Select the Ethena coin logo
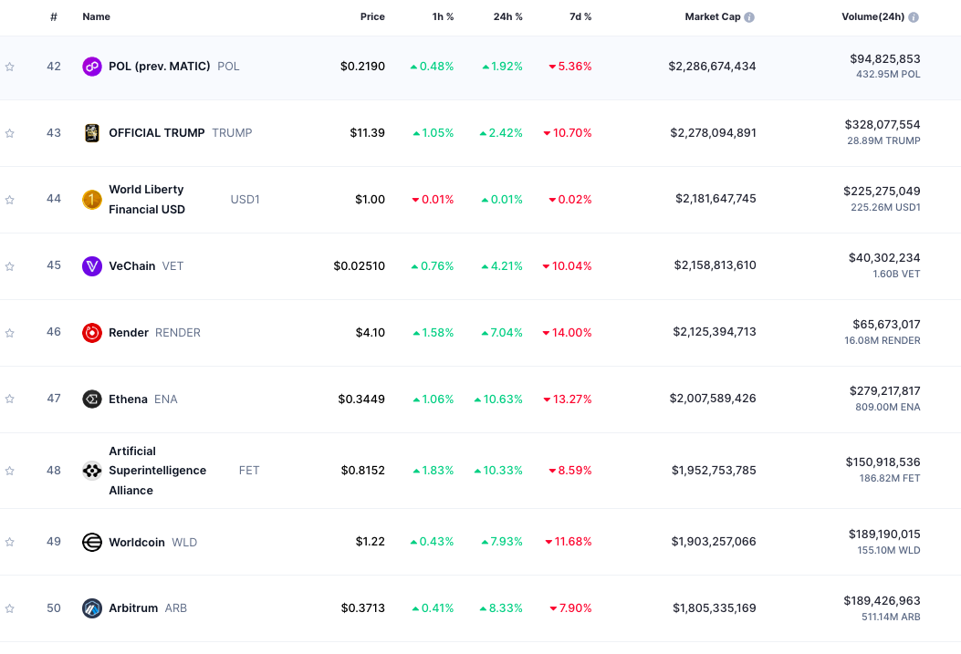Image resolution: width=961 pixels, height=654 pixels. click(x=92, y=400)
